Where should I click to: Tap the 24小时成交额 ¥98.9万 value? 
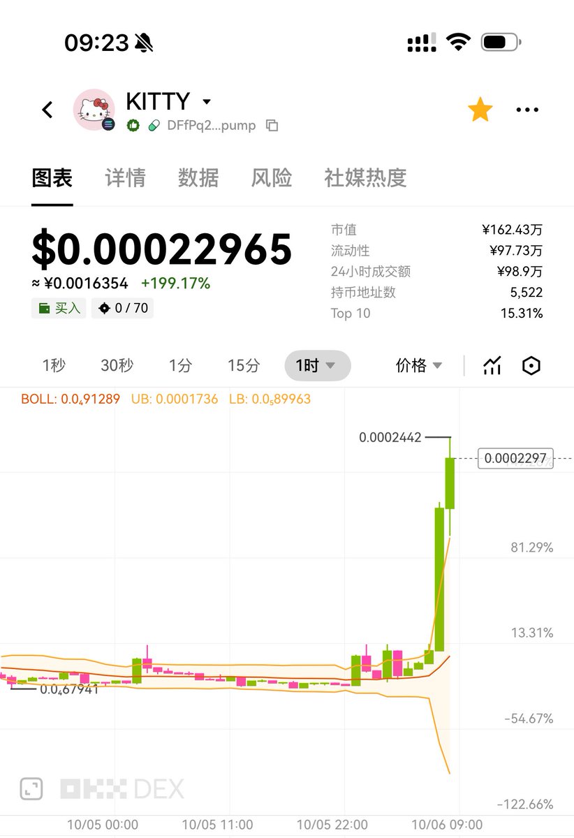pyautogui.click(x=520, y=272)
